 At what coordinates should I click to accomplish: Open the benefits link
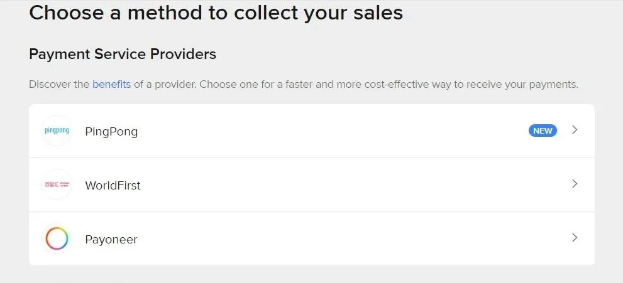[112, 85]
